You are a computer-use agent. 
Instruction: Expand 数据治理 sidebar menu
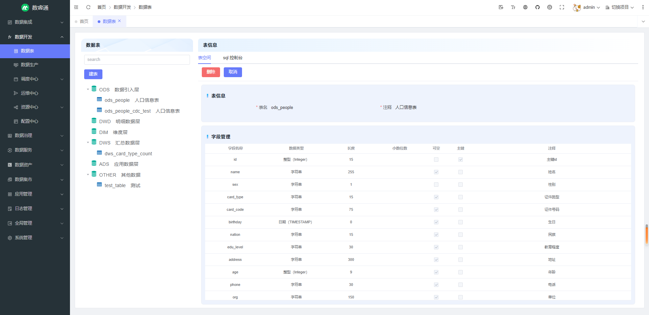pyautogui.click(x=35, y=136)
